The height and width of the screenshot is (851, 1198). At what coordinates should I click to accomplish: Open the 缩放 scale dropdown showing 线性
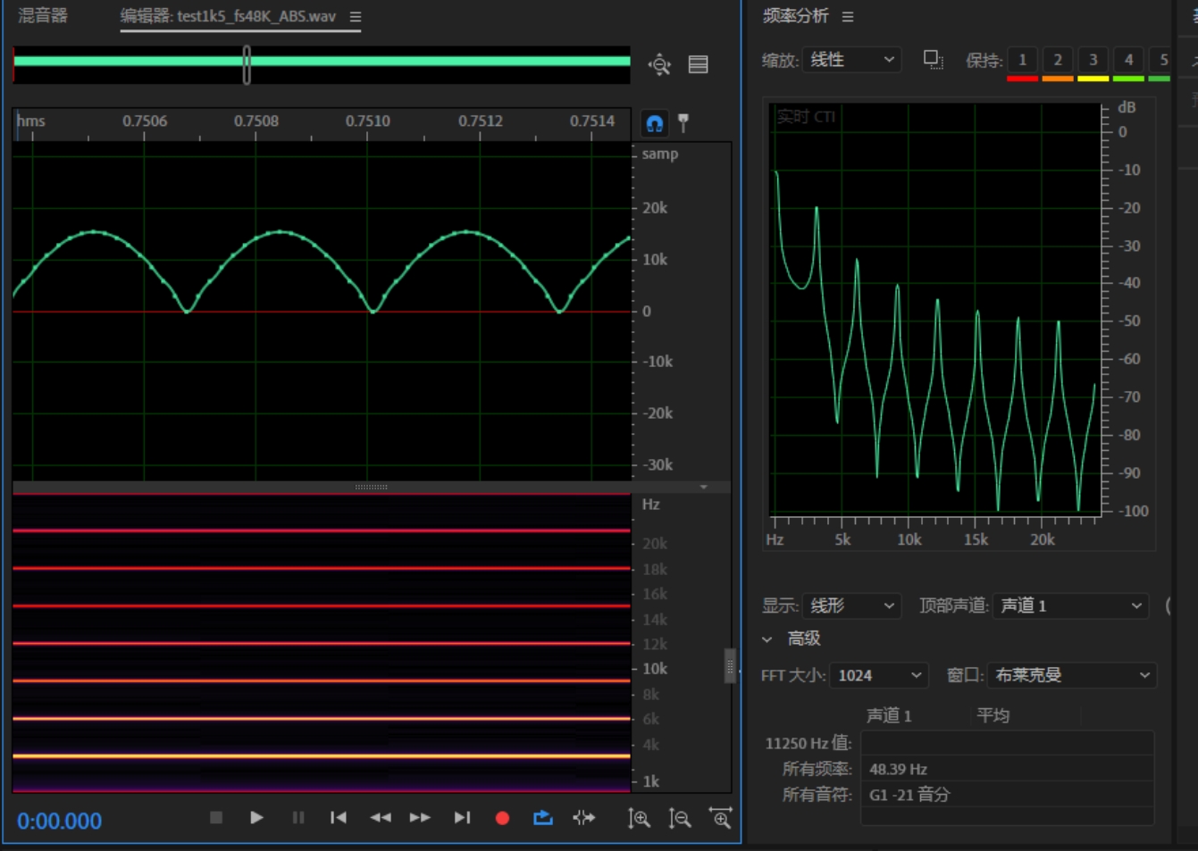(851, 60)
